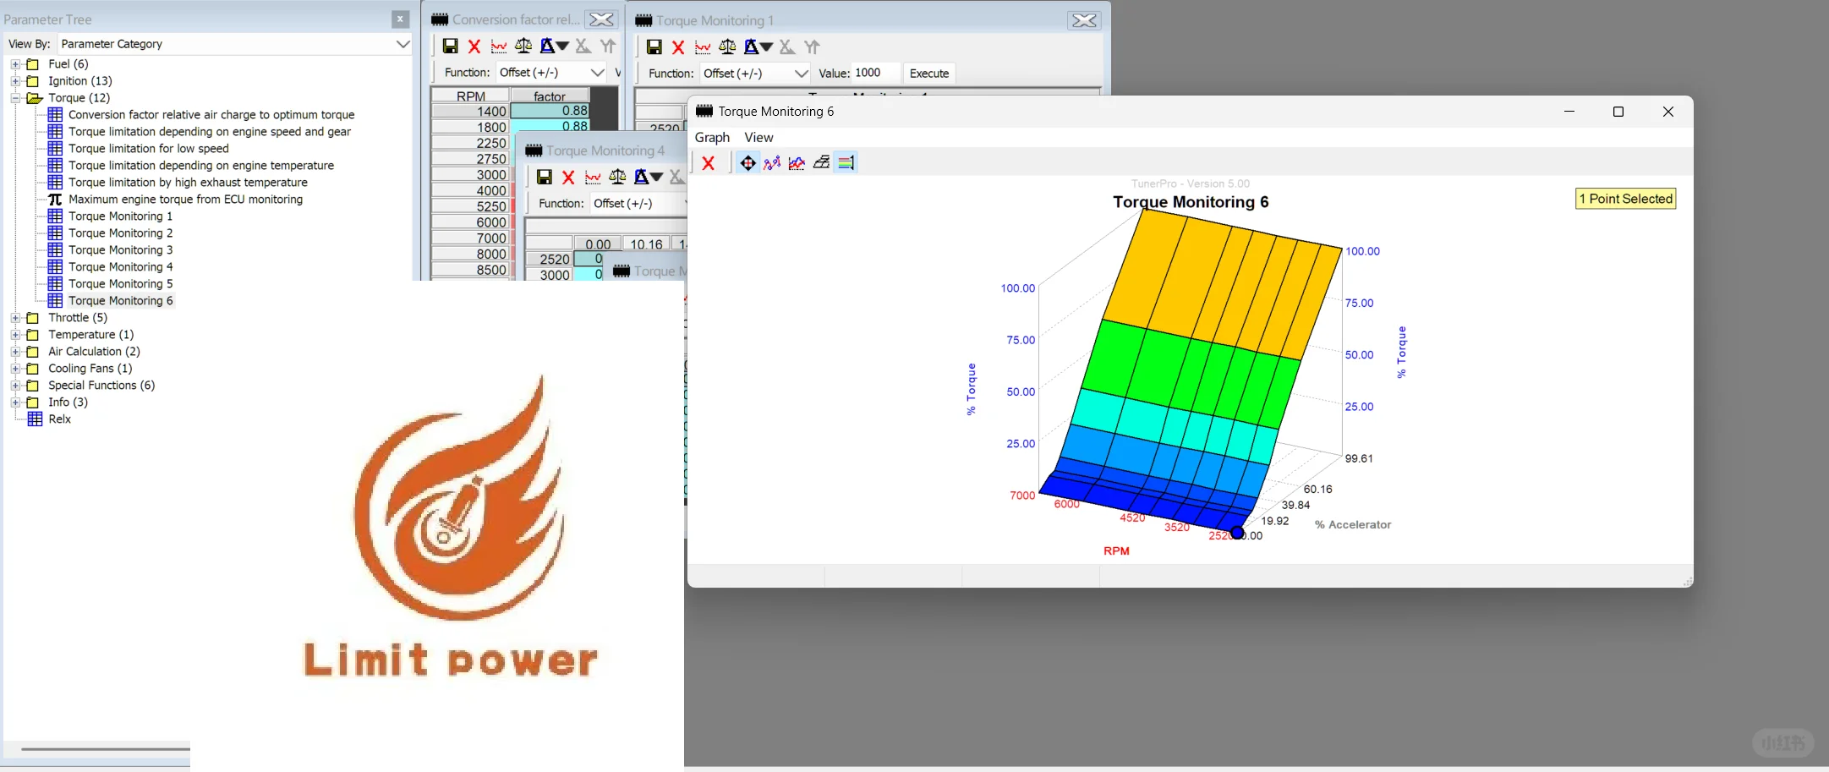Screen dimensions: 1829x772
Task: Select Torque limitation depending on engine temperature
Action: click(201, 166)
